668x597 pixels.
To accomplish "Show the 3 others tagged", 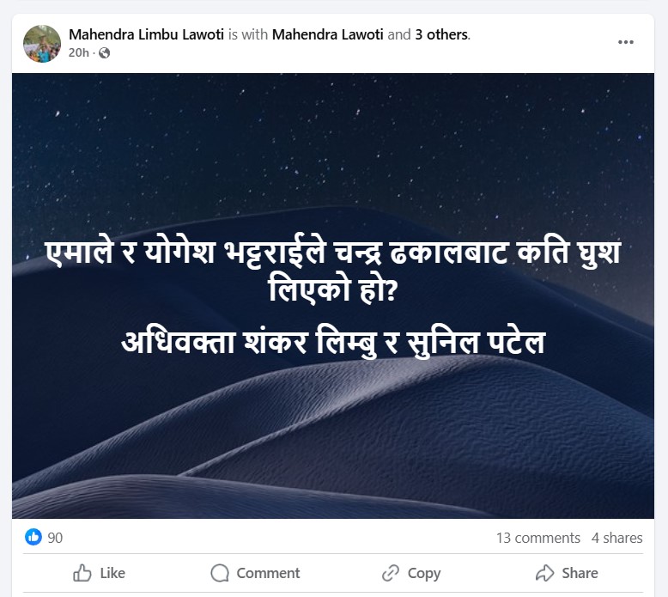I will point(442,34).
